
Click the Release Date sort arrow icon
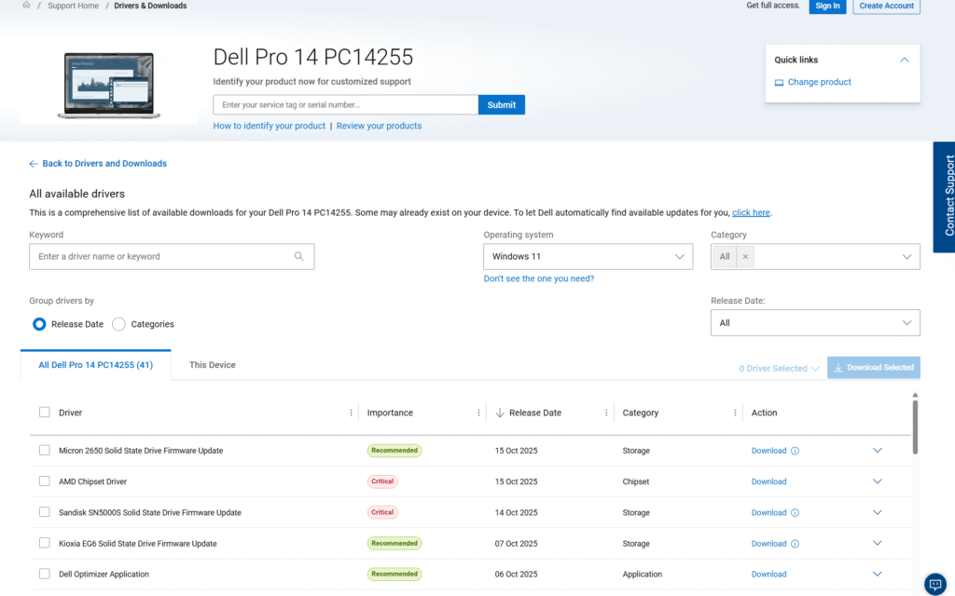click(500, 413)
